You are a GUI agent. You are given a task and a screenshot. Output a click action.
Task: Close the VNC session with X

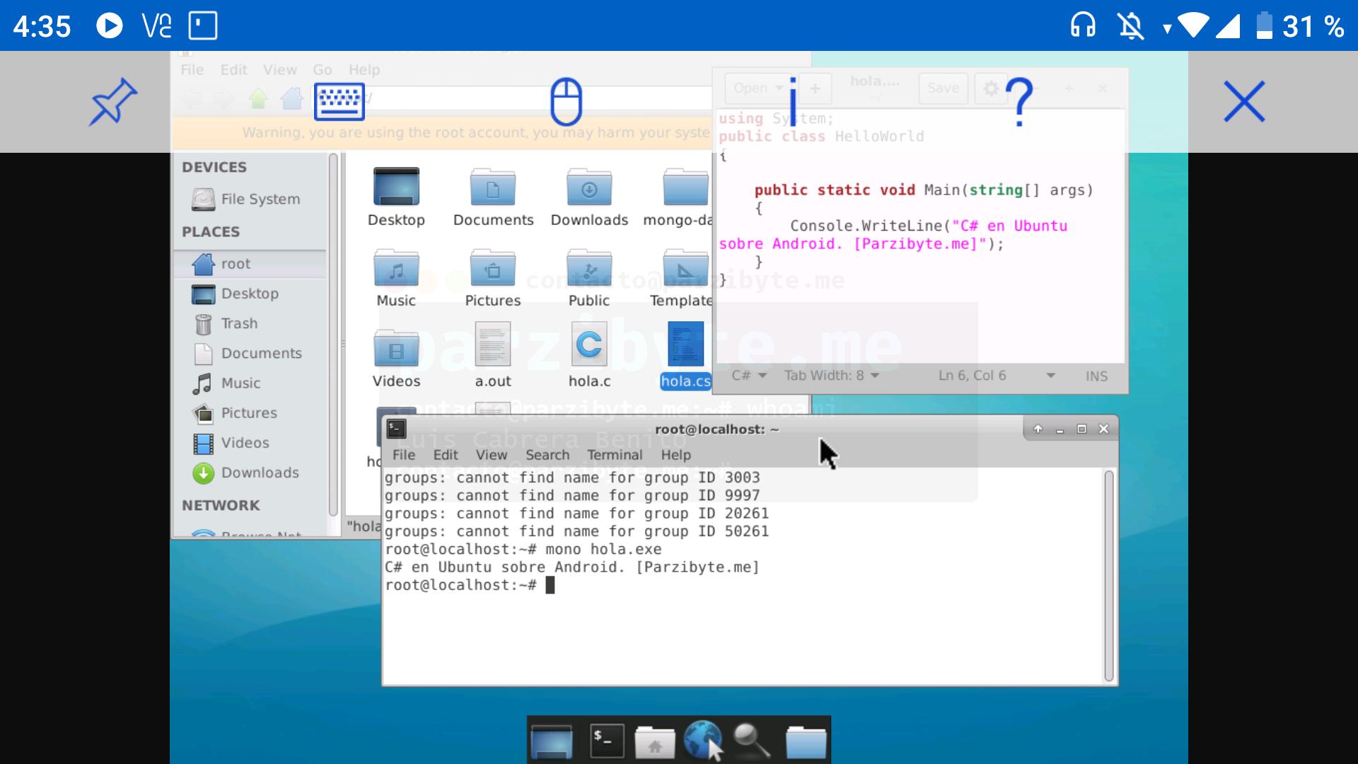click(x=1244, y=102)
